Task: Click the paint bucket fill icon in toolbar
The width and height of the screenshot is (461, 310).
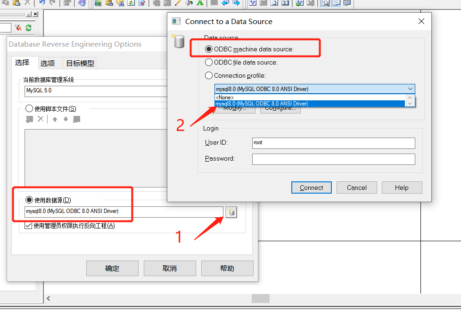Action: tap(189, 3)
